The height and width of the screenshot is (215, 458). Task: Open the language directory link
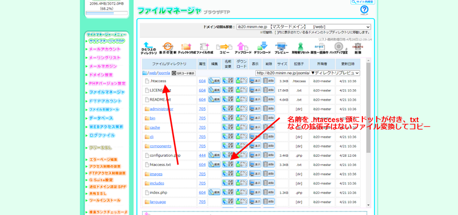point(158,202)
